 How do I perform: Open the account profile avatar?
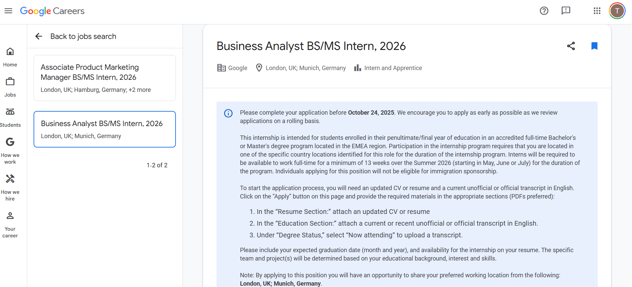(x=617, y=11)
